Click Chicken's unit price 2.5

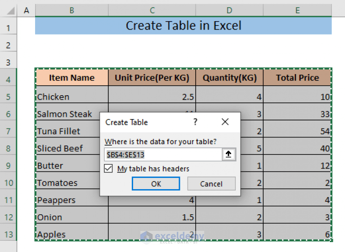click(152, 94)
